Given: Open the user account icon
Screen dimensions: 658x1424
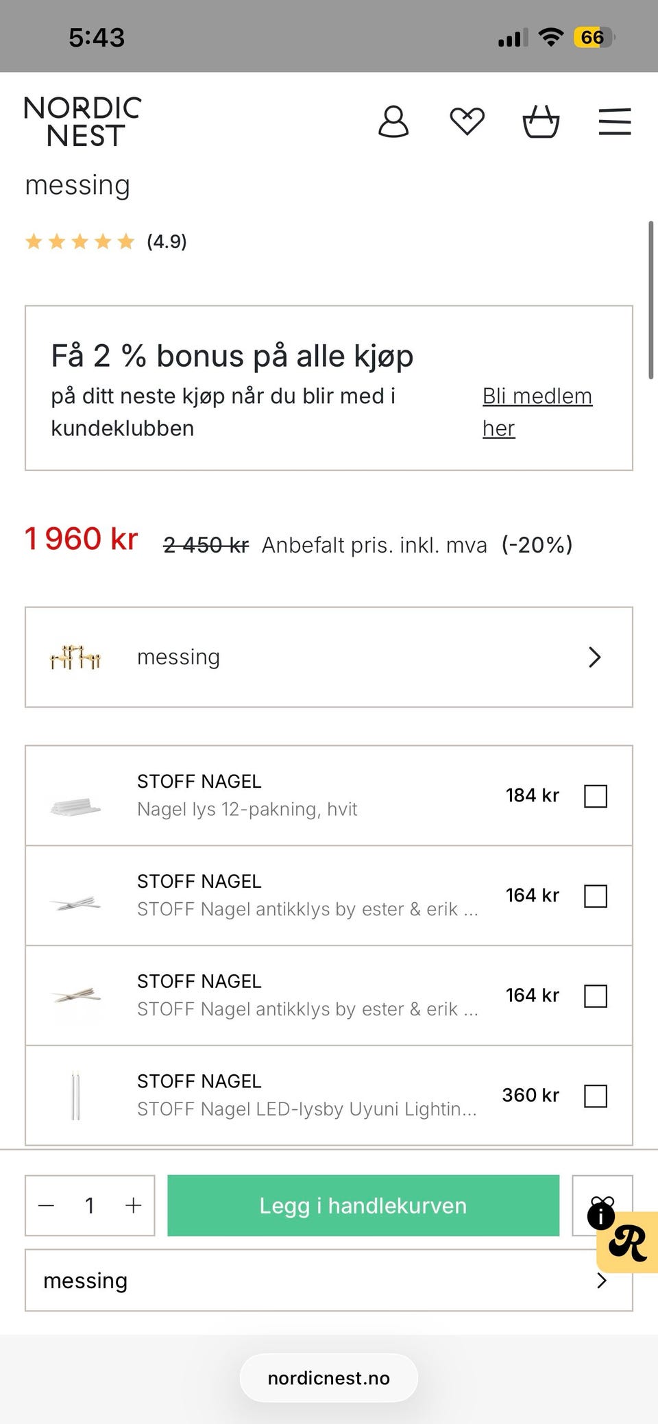Looking at the screenshot, I should 393,122.
